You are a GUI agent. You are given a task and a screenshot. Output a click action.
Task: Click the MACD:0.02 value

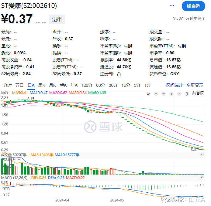pyautogui.click(x=75, y=178)
